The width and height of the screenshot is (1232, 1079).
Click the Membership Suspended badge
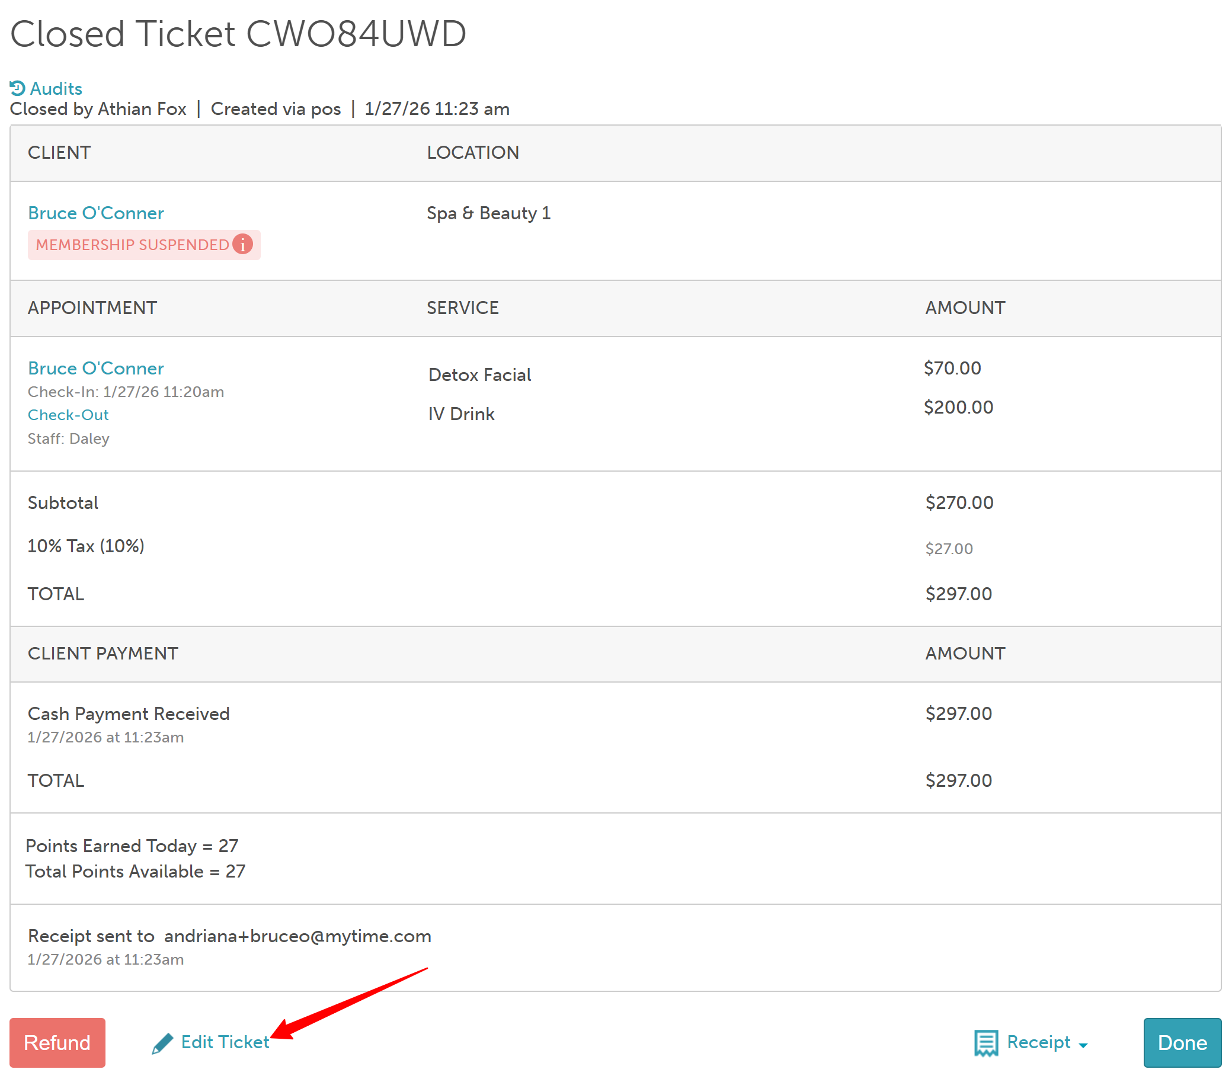pos(132,245)
